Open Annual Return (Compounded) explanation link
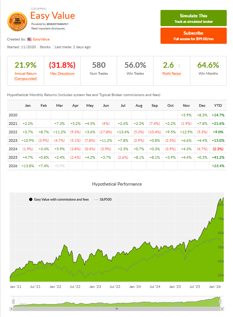This screenshot has width=233, height=317. click(x=25, y=76)
